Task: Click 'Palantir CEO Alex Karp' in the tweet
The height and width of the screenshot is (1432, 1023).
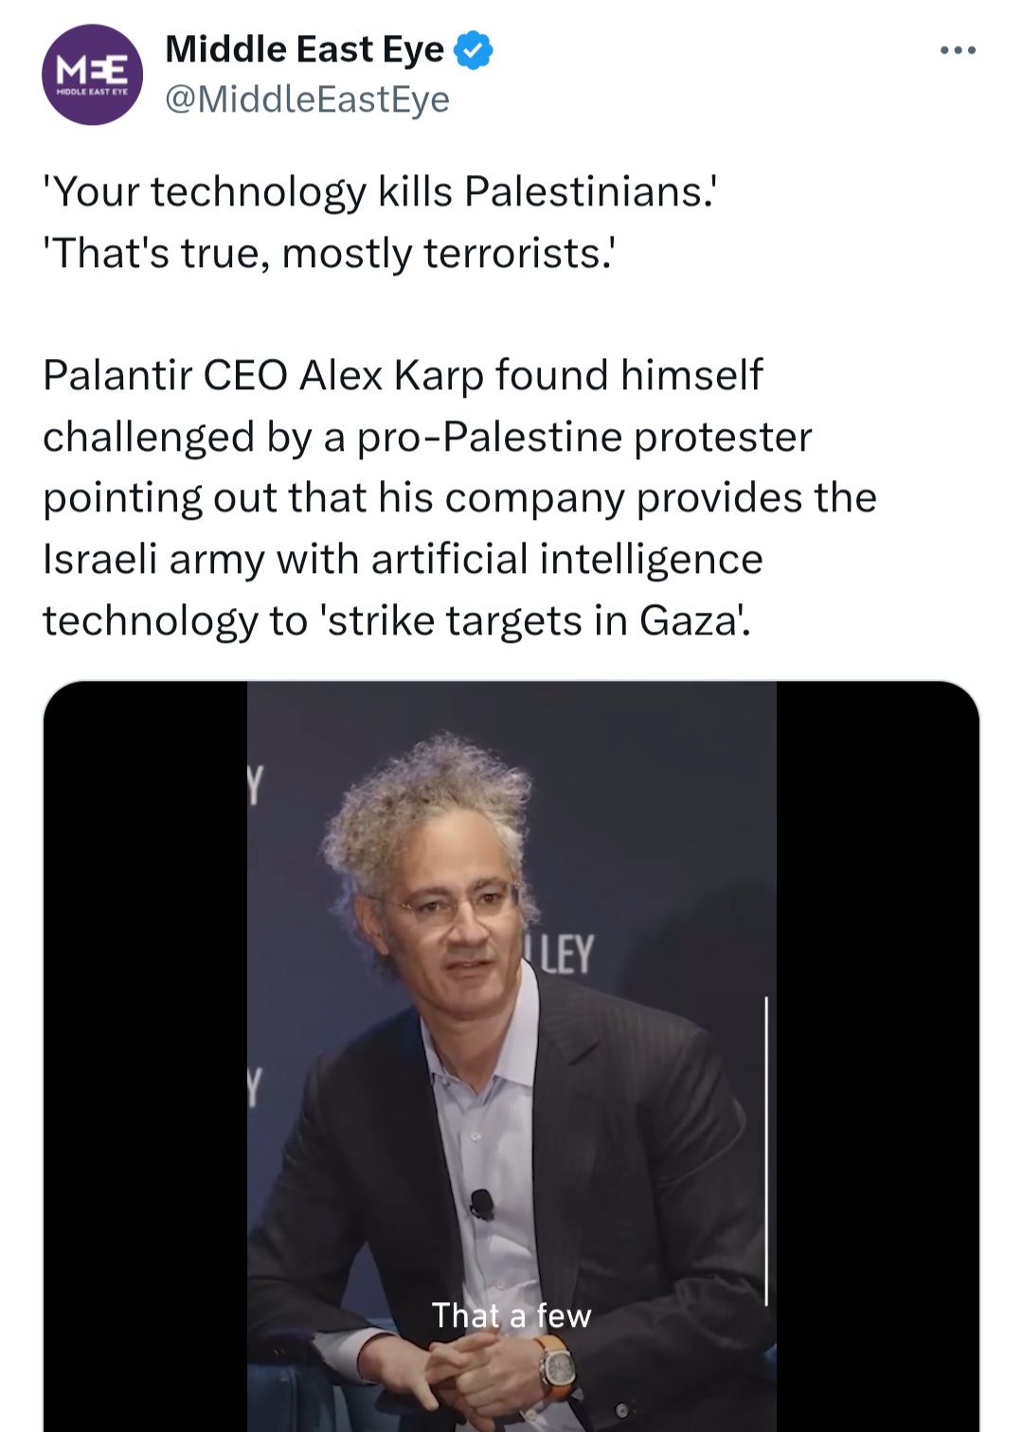Action: [x=262, y=375]
